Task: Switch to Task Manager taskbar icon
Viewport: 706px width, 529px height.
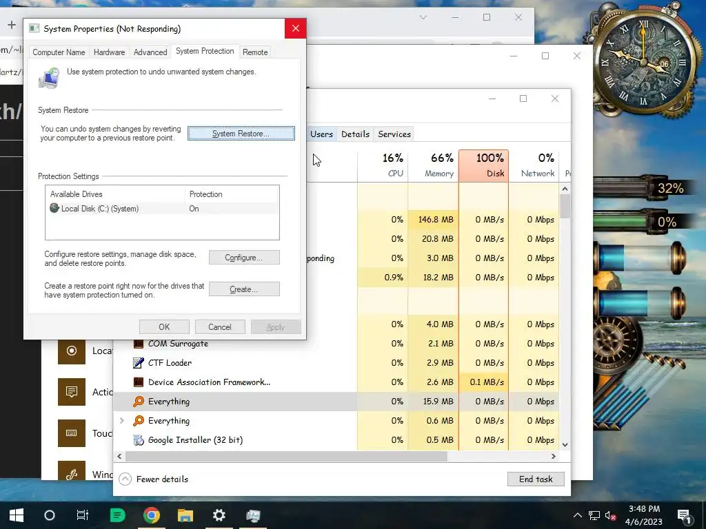Action: pos(253,515)
